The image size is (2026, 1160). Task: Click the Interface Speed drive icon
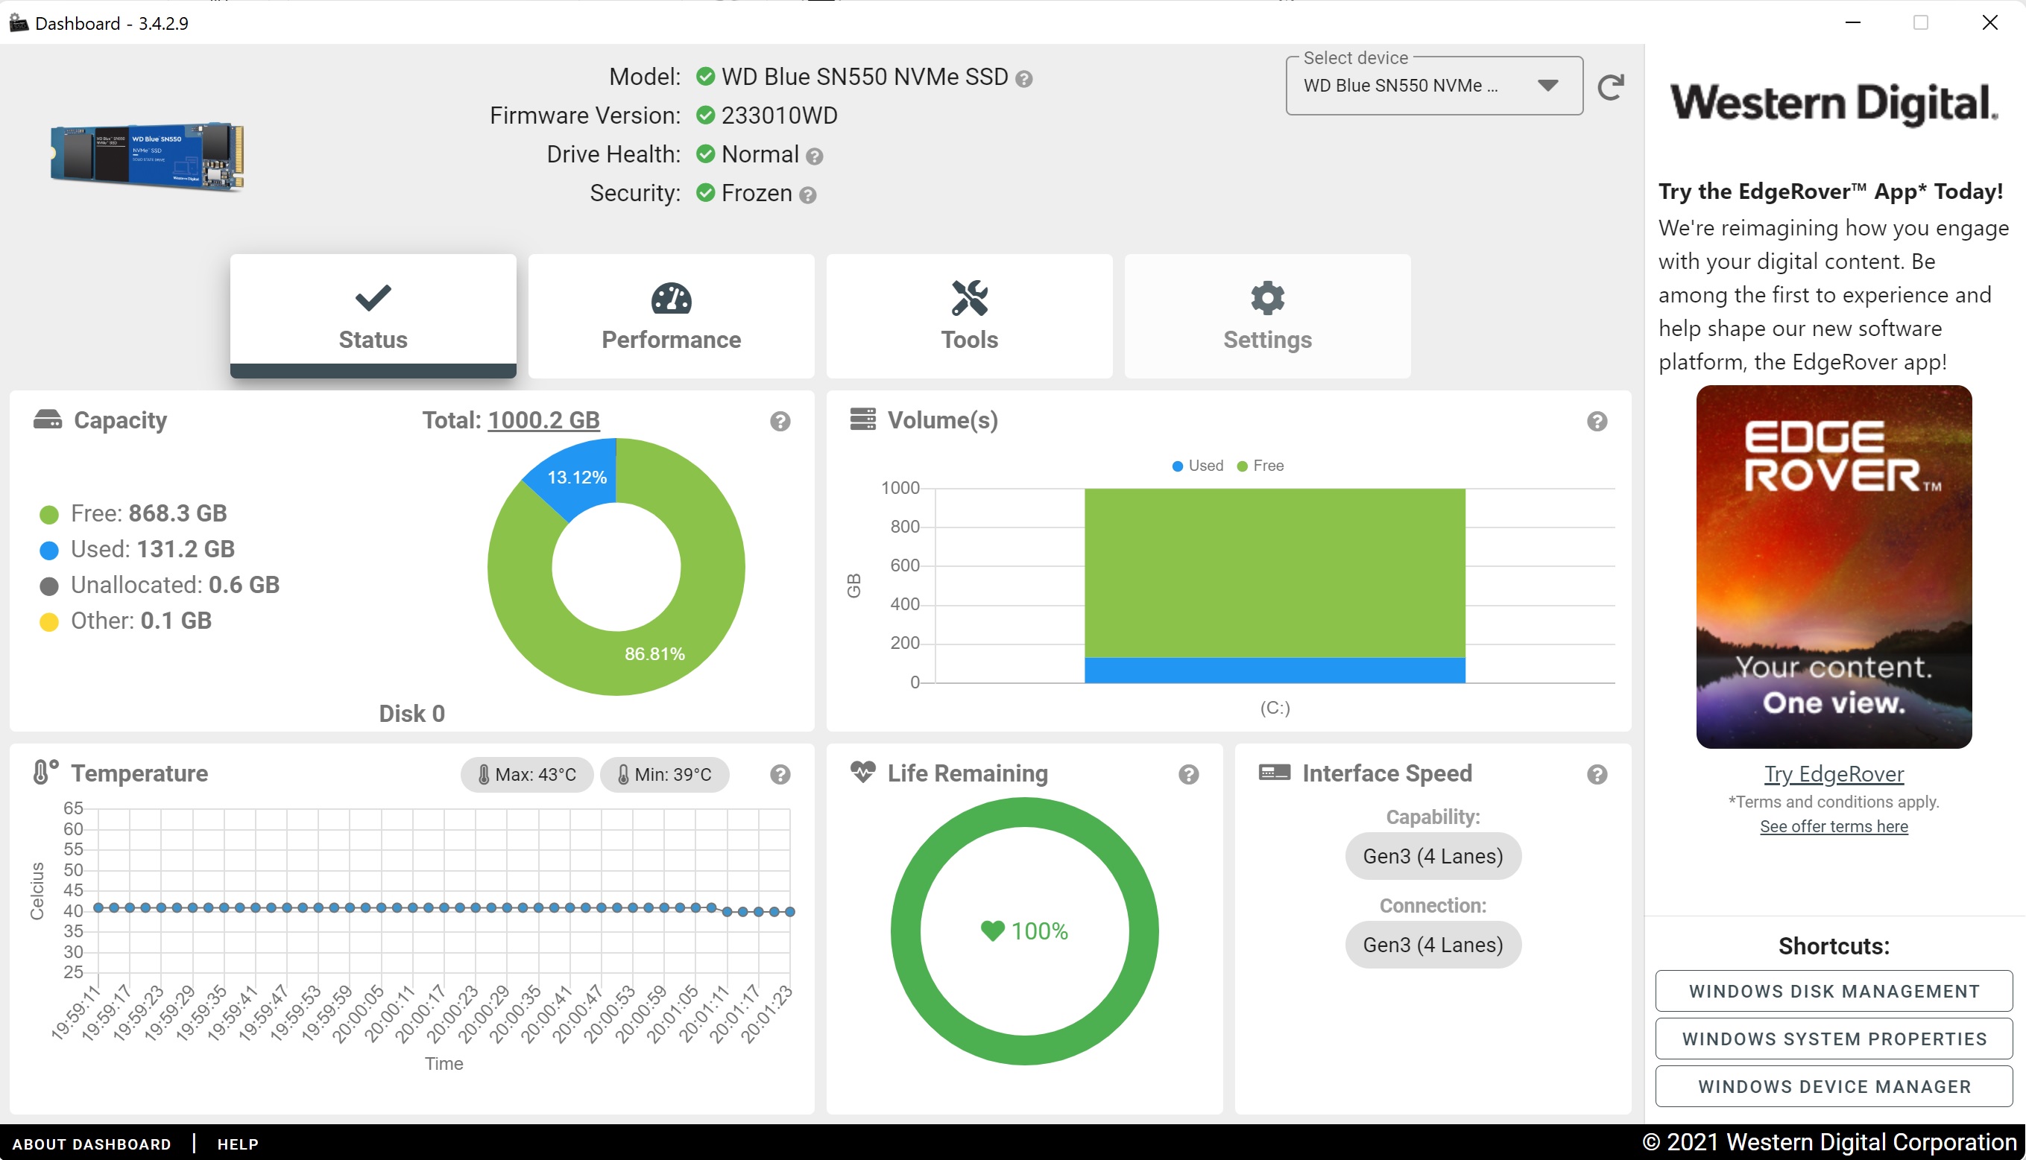pyautogui.click(x=1275, y=772)
